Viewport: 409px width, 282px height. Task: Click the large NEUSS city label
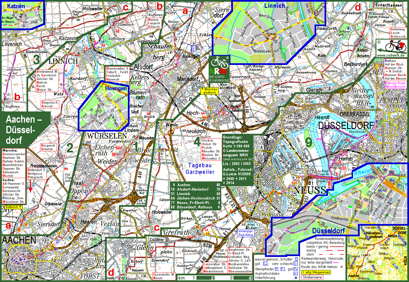pos(310,191)
